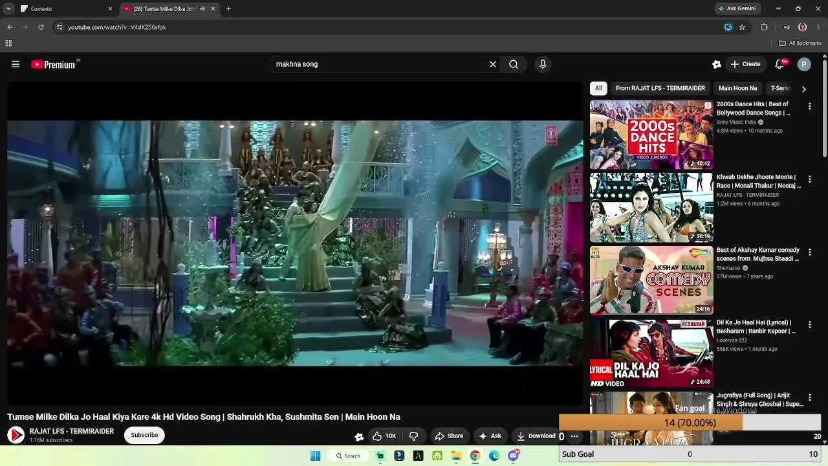
Task: Click the magnifier search button
Action: (x=514, y=64)
